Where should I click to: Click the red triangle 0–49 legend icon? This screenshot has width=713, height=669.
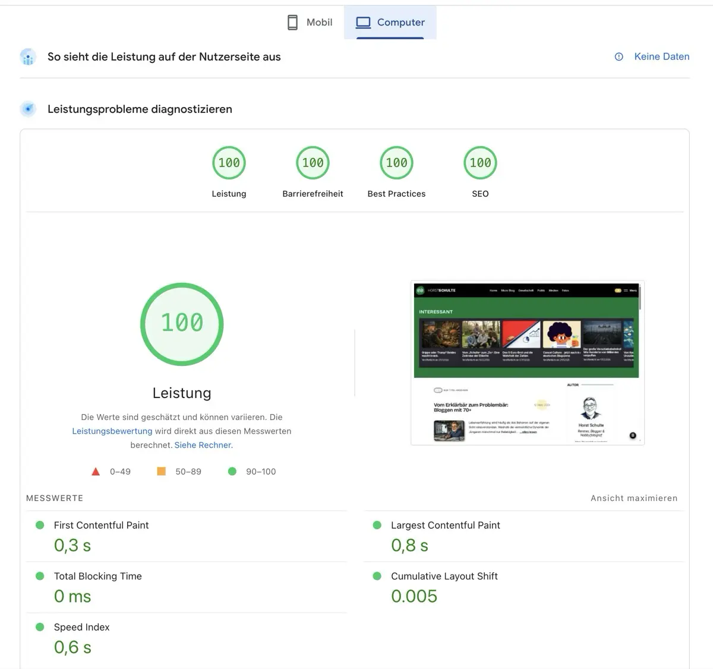coord(96,472)
